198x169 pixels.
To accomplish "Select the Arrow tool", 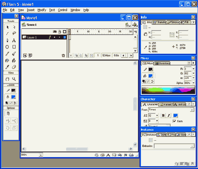I will point(8,27).
